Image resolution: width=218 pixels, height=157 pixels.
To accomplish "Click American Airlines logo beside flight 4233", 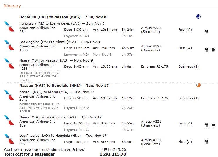I will (x=9, y=64).
